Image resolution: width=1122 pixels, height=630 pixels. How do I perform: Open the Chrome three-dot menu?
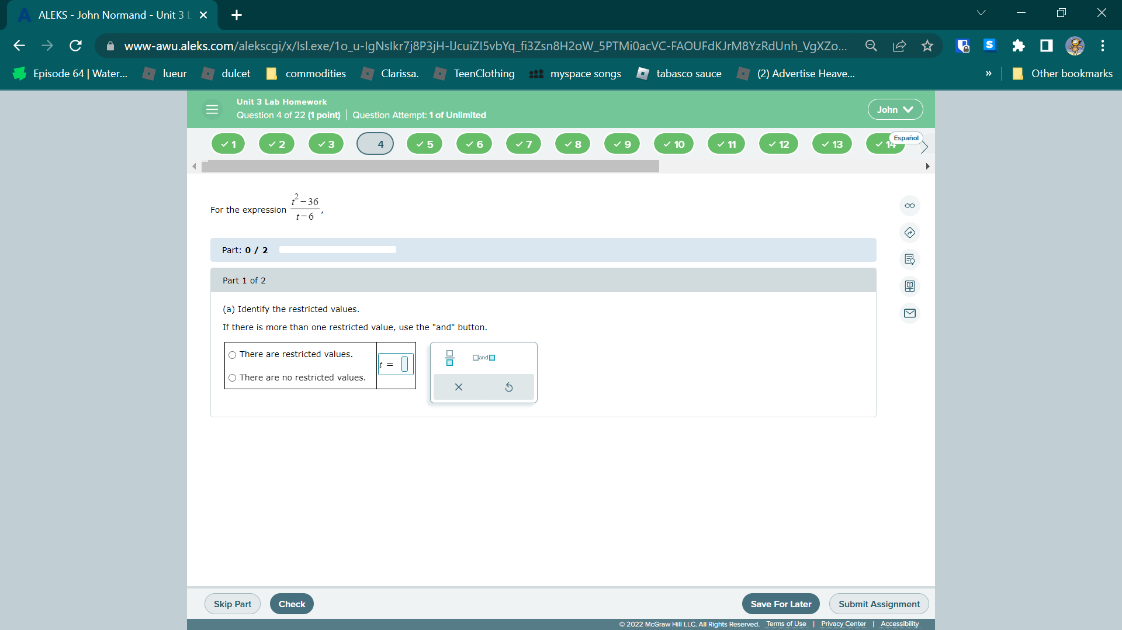pyautogui.click(x=1103, y=46)
